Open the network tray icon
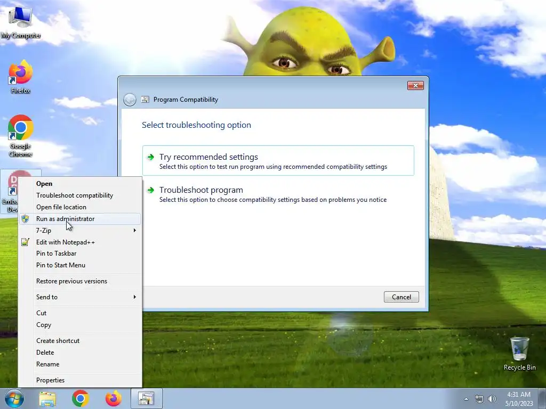 pos(479,399)
